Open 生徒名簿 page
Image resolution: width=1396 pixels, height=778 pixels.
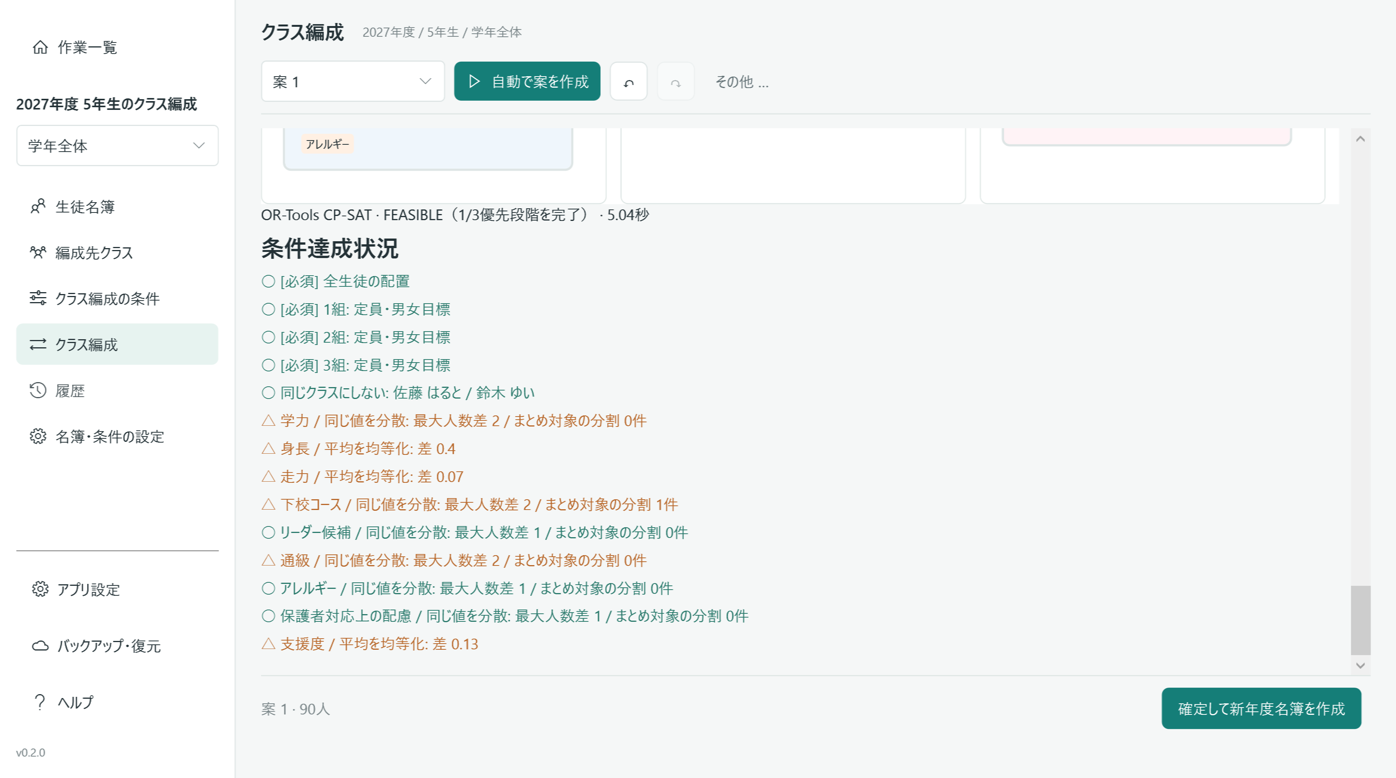[x=117, y=206]
